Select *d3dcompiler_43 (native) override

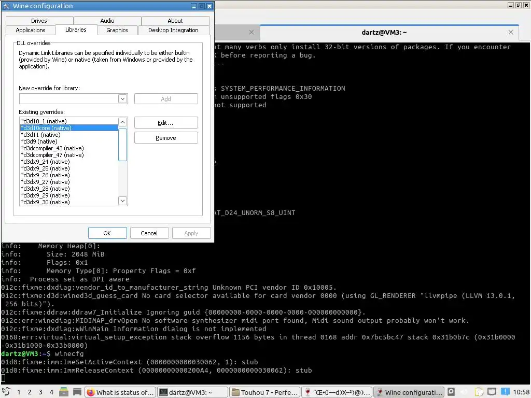click(x=69, y=148)
